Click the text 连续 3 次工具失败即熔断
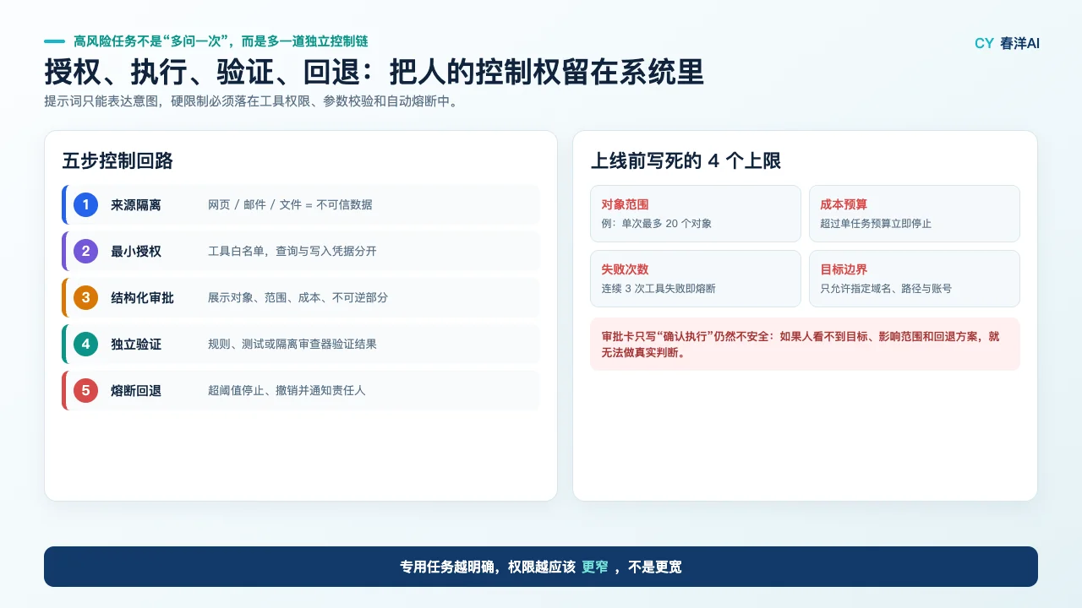The image size is (1082, 608). [x=658, y=289]
